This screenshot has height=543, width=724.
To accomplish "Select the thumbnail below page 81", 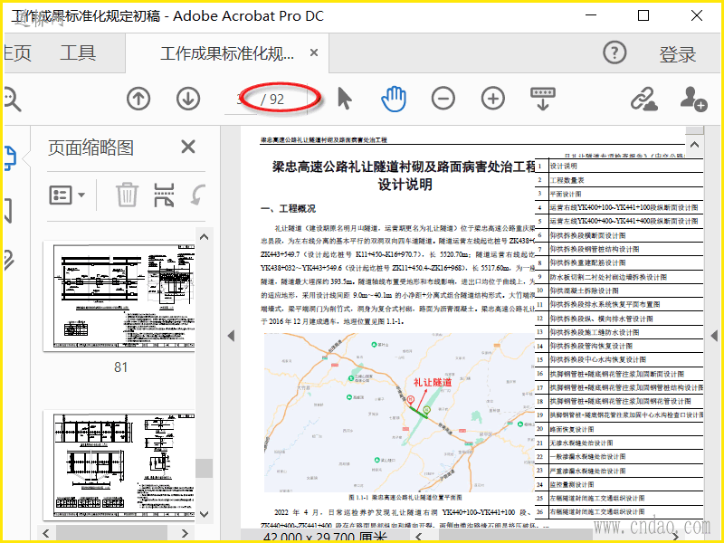I will pos(119,465).
